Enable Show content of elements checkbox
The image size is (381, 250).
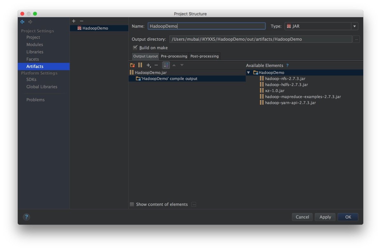coord(132,204)
